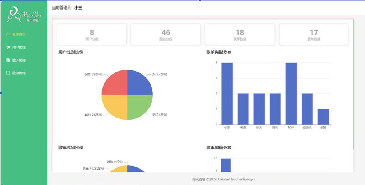Click the axis label 乐器
Image resolution: width=365 pixels, height=185 pixels.
click(323, 128)
